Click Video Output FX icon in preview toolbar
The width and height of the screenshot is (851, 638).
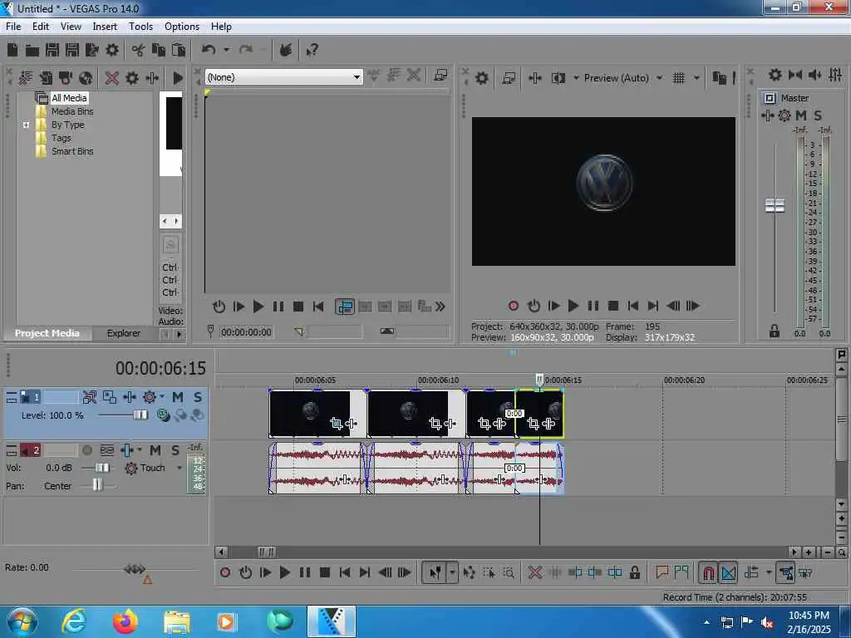[534, 78]
